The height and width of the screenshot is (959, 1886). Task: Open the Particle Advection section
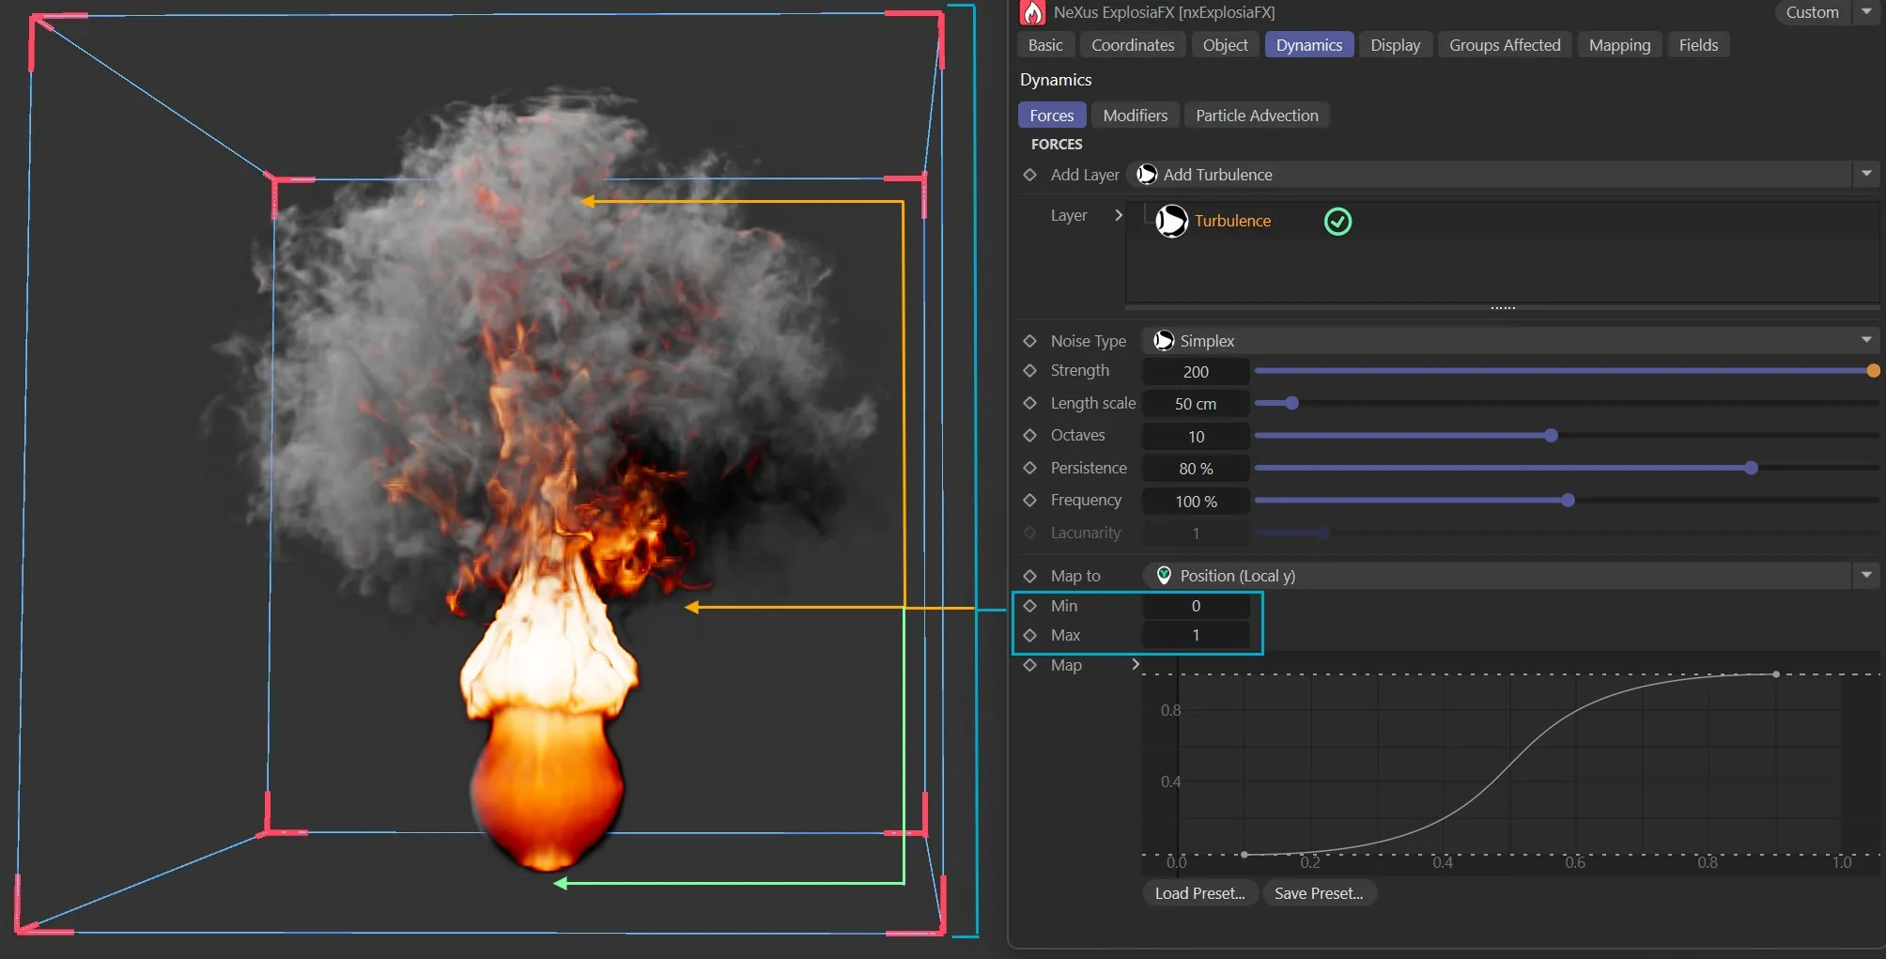pos(1257,115)
